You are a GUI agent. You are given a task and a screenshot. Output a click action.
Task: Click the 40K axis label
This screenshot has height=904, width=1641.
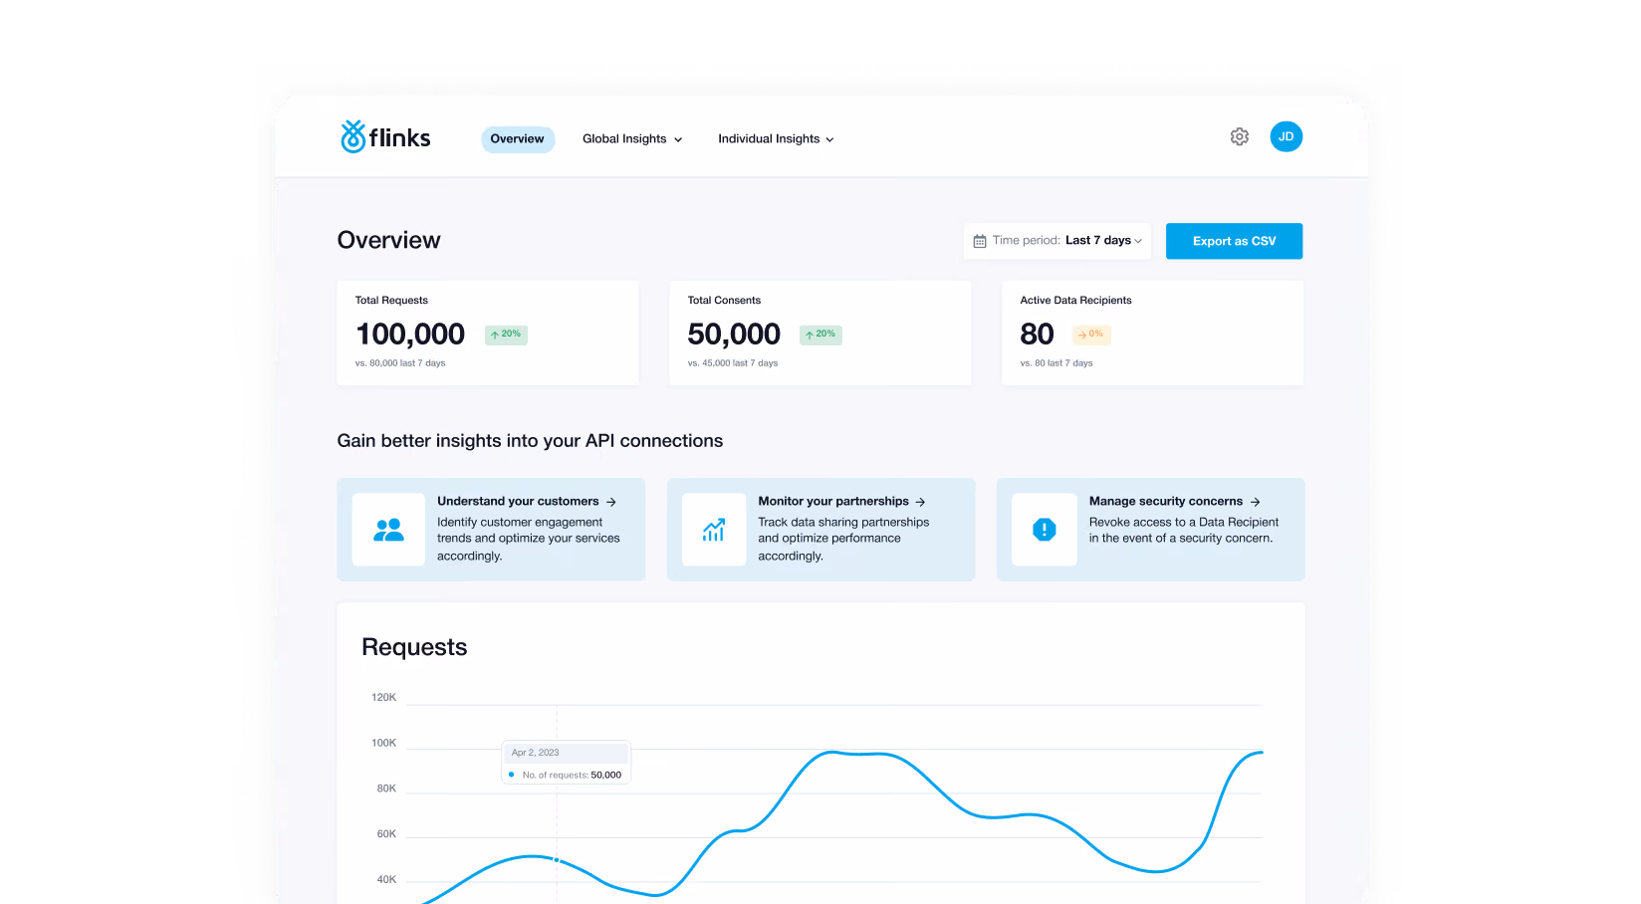coord(386,880)
